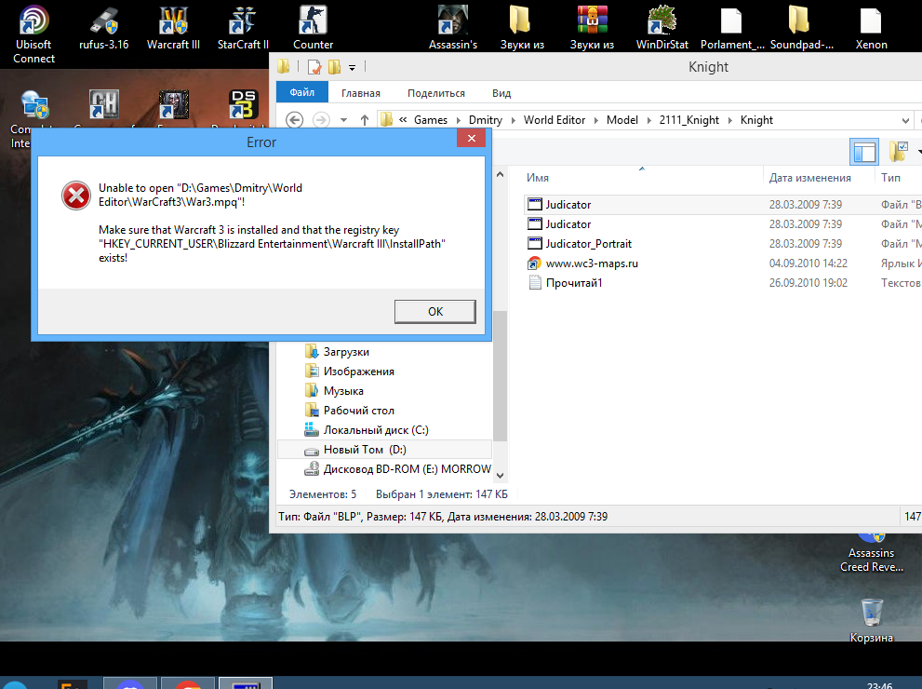Screen dimensions: 922x689
Task: Select the www.wc3-maps.ru shortcut file
Action: point(592,263)
